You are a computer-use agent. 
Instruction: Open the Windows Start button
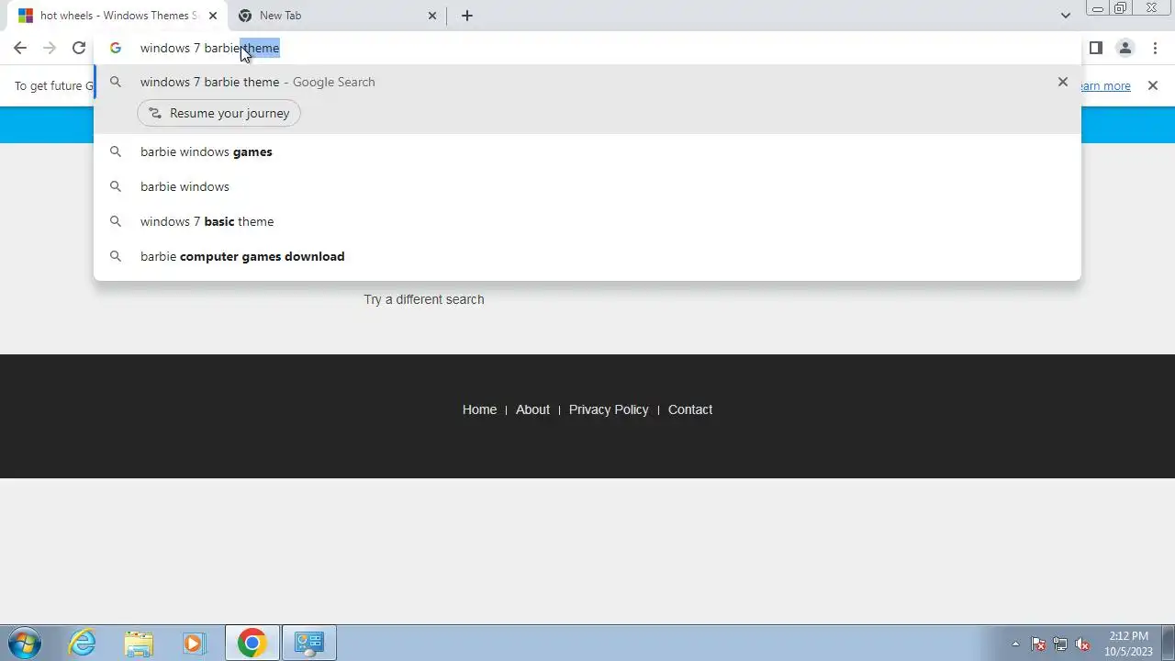click(x=25, y=643)
